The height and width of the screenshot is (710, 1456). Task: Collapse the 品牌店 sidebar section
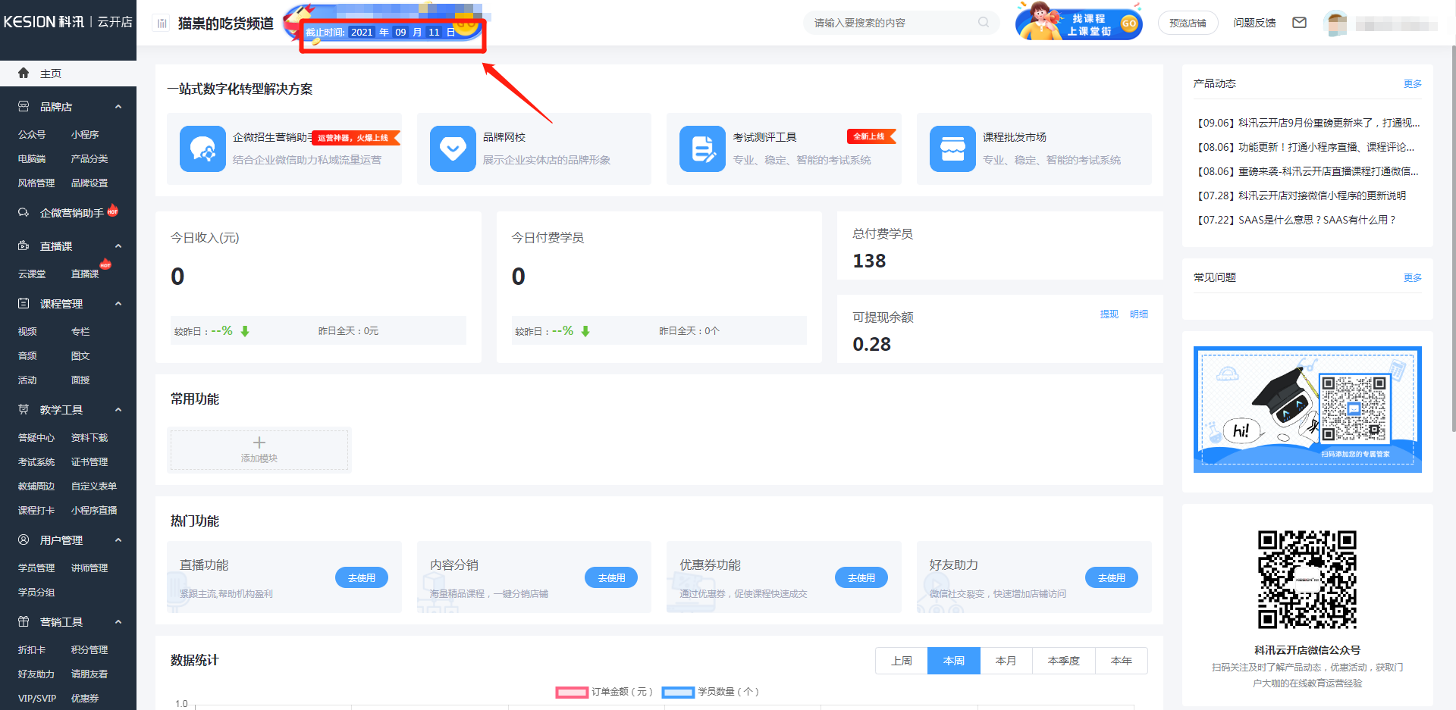(118, 107)
